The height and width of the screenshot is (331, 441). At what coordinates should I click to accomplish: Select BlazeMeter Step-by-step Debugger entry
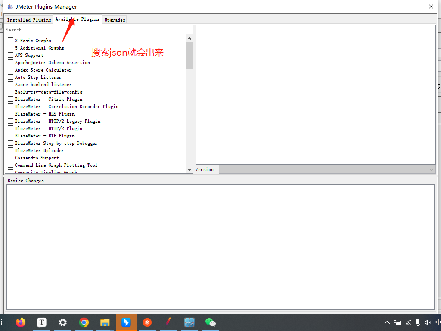point(56,143)
